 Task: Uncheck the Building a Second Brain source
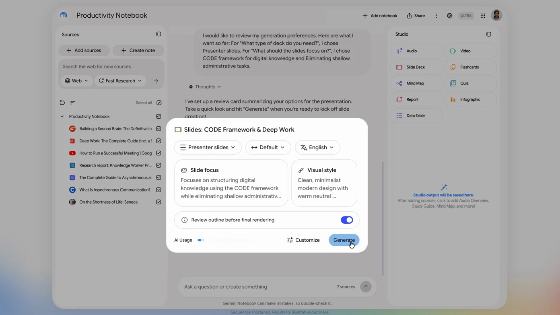click(159, 129)
